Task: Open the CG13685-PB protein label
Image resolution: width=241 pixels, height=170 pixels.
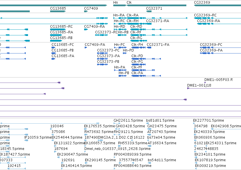Action: coord(63,50)
